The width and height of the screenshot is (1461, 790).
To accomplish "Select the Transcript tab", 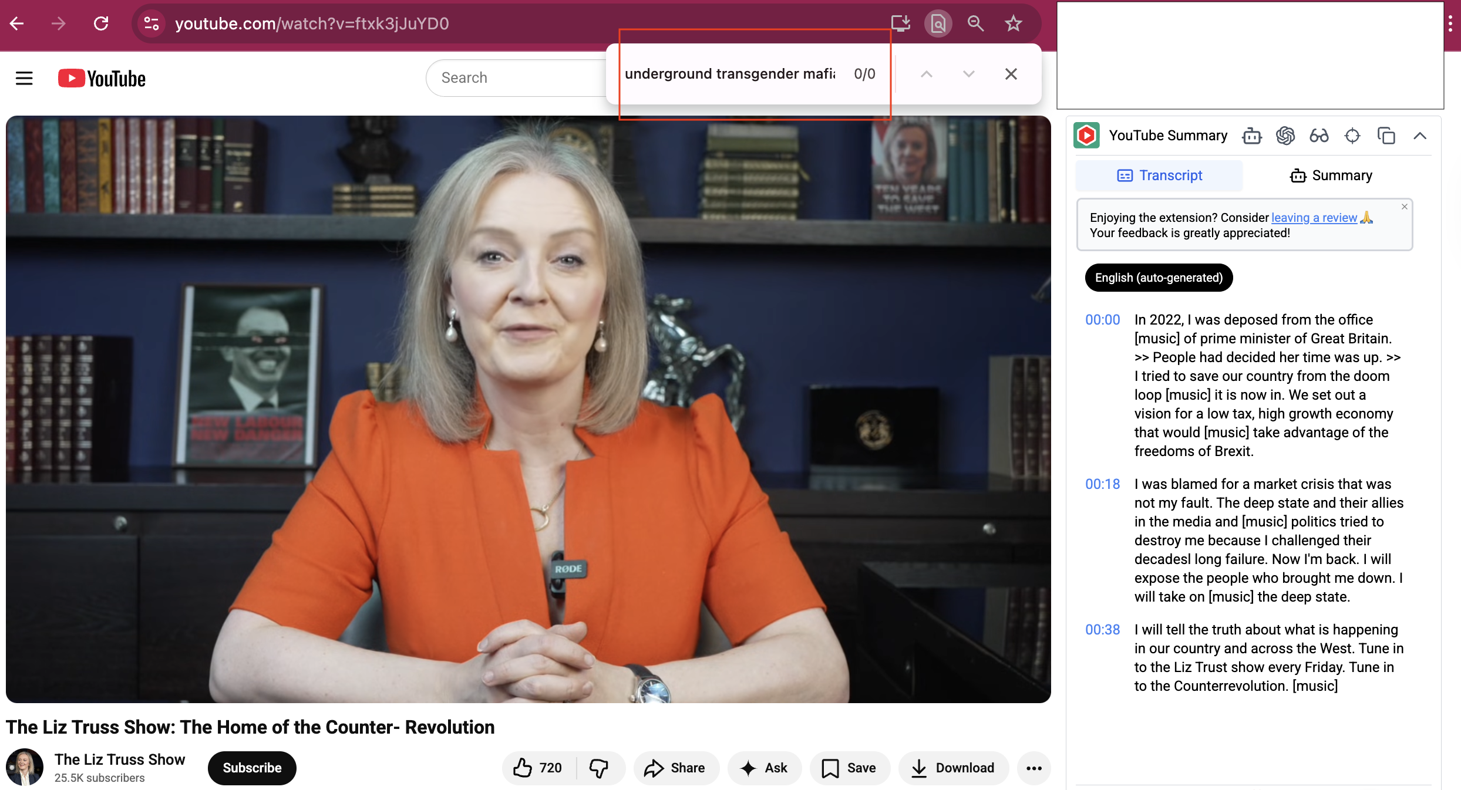I will tap(1159, 175).
